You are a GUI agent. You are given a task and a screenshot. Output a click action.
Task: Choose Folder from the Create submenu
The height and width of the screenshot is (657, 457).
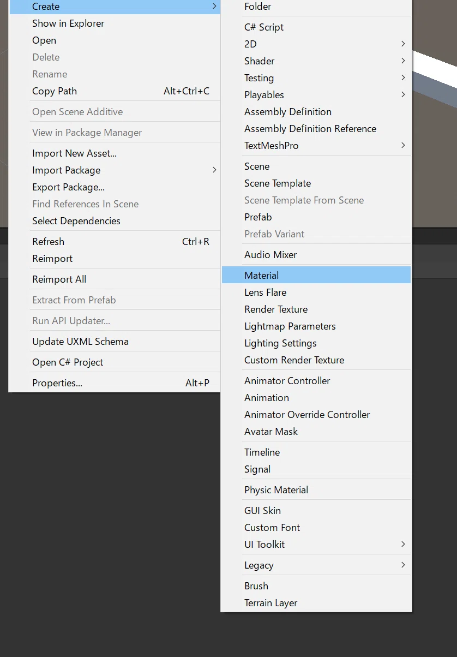click(316, 7)
